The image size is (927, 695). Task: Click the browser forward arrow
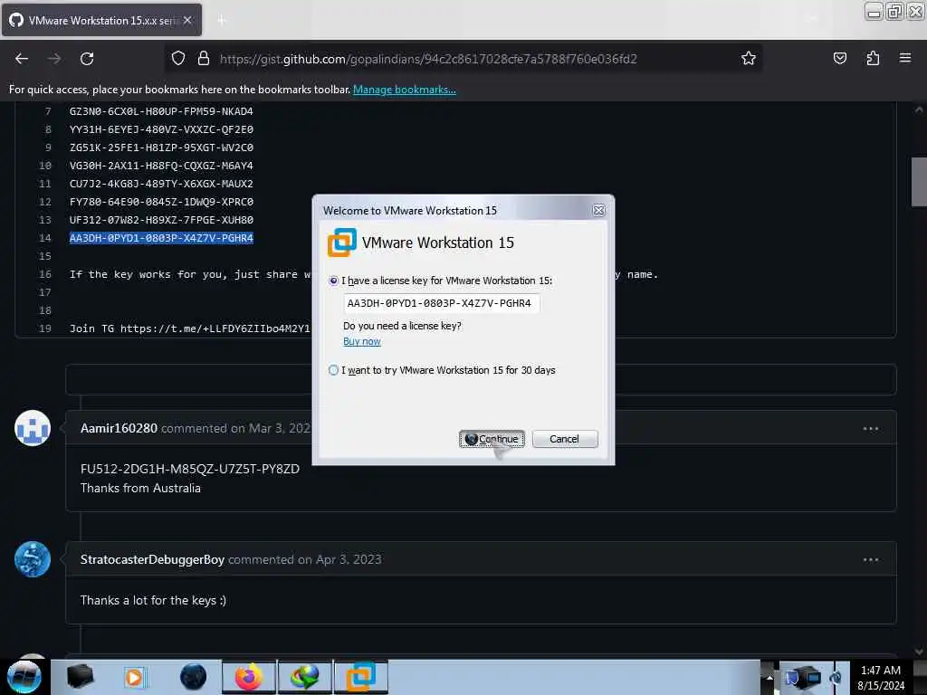tap(54, 59)
